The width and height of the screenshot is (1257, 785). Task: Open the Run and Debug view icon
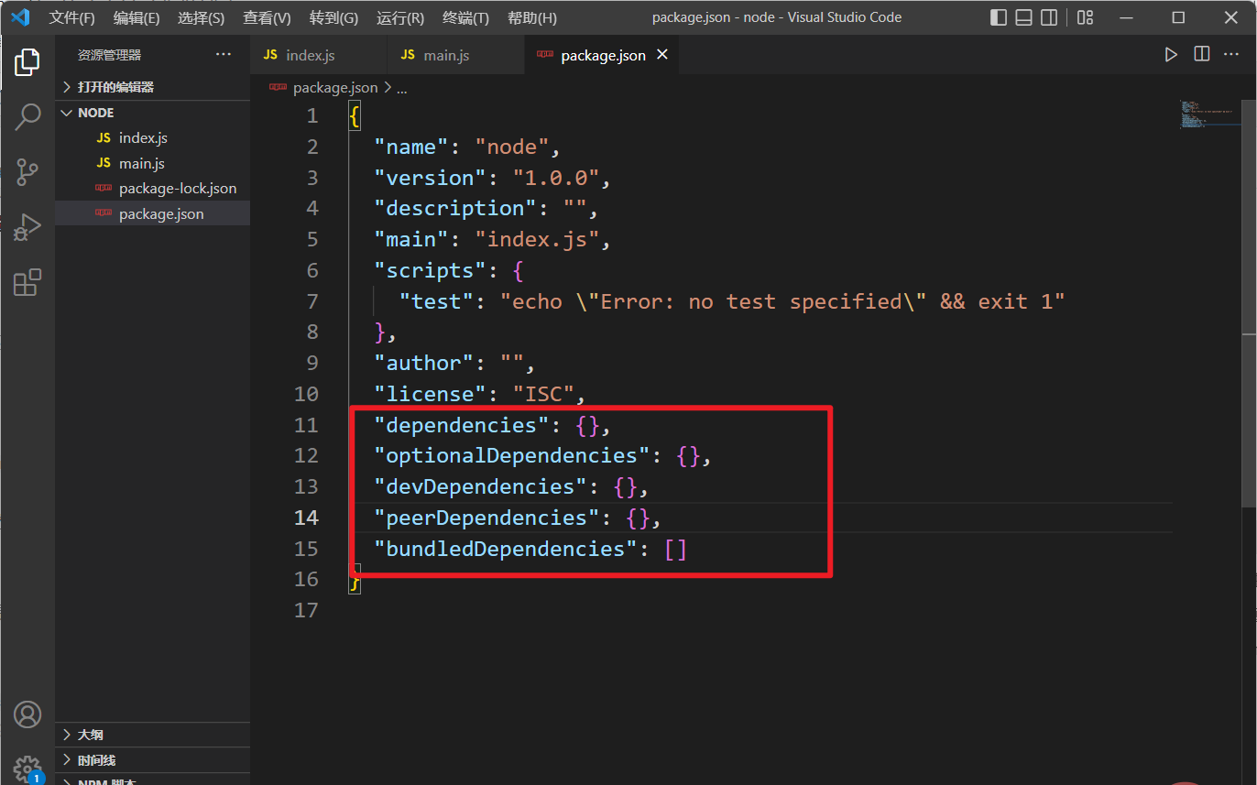click(x=27, y=227)
